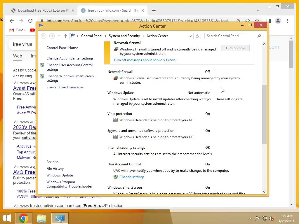299x224 pixels.
Task: Open the Web search results tab
Action: coord(18,56)
